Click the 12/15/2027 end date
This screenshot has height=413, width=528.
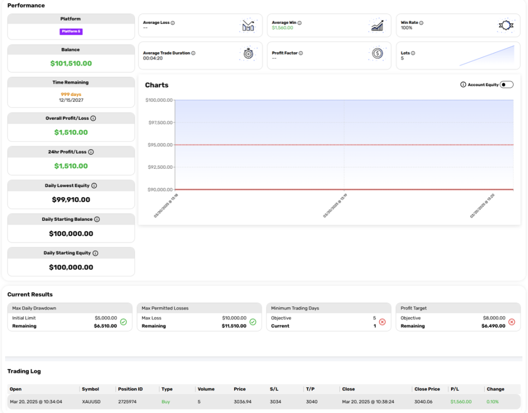pyautogui.click(x=71, y=100)
